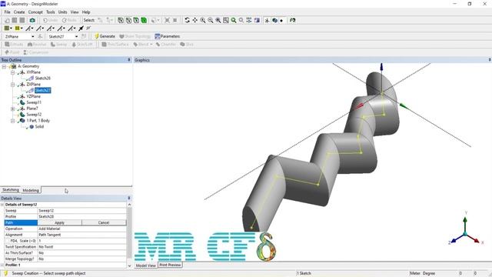
Task: Click the New Plane icon beside ZXPlane
Action: pyautogui.click(x=40, y=36)
